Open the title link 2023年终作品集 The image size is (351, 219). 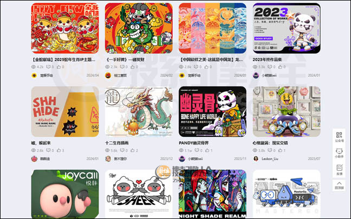[267, 59]
